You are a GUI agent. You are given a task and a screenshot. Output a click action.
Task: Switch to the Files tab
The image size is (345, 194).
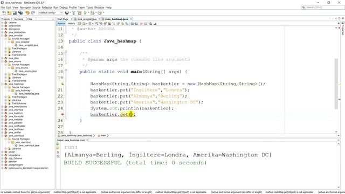tap(30, 19)
